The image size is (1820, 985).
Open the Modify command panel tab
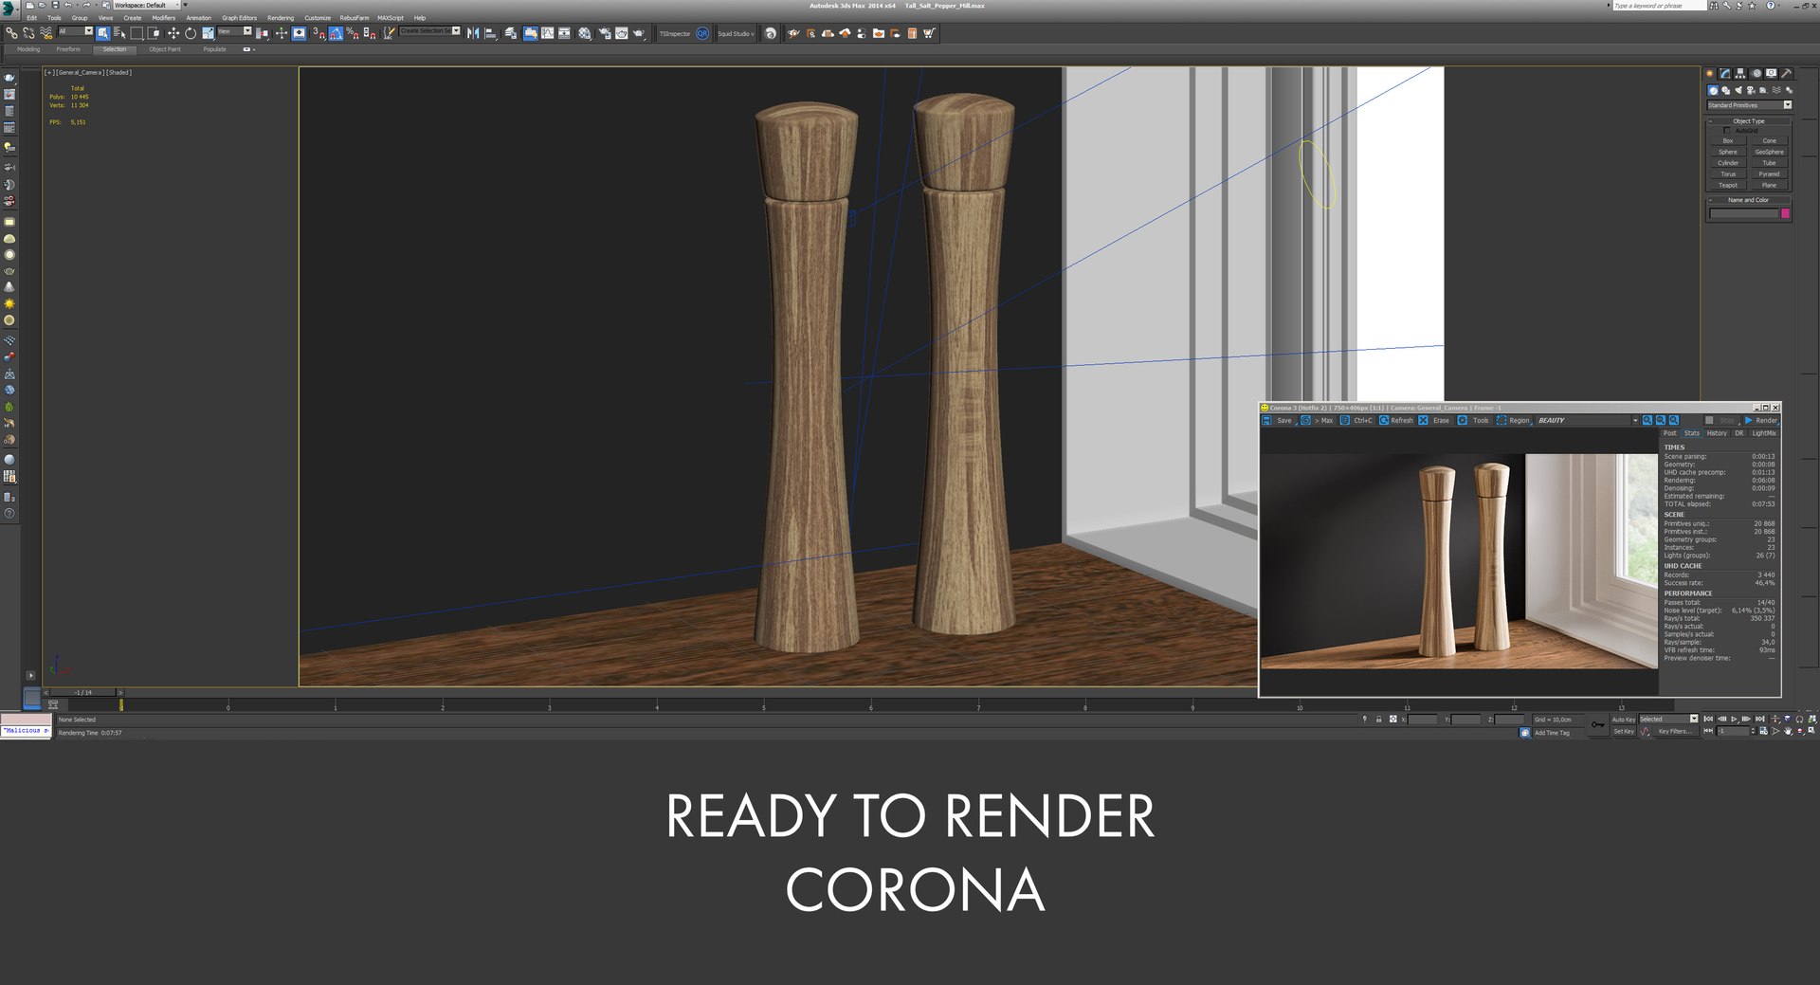coord(1725,73)
